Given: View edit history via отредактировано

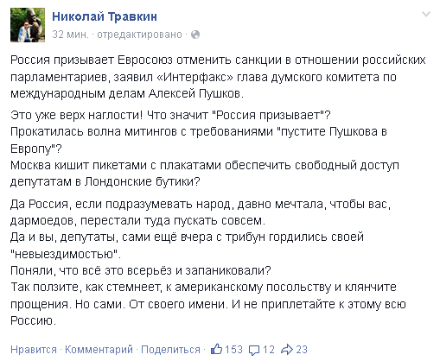Looking at the screenshot, I should point(140,35).
